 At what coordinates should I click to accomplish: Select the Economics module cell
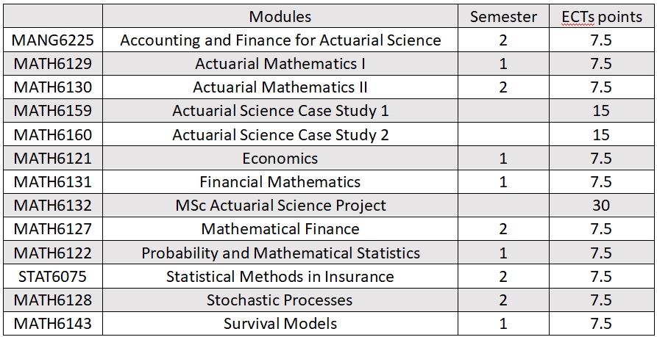pyautogui.click(x=280, y=158)
